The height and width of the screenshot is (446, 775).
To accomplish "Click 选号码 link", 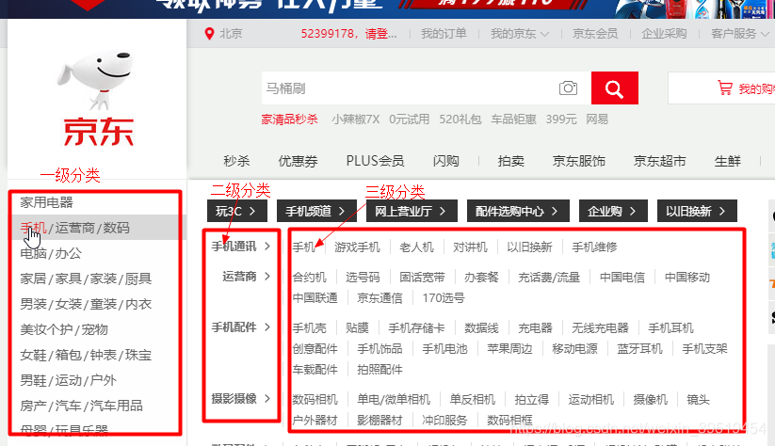I will tap(363, 278).
